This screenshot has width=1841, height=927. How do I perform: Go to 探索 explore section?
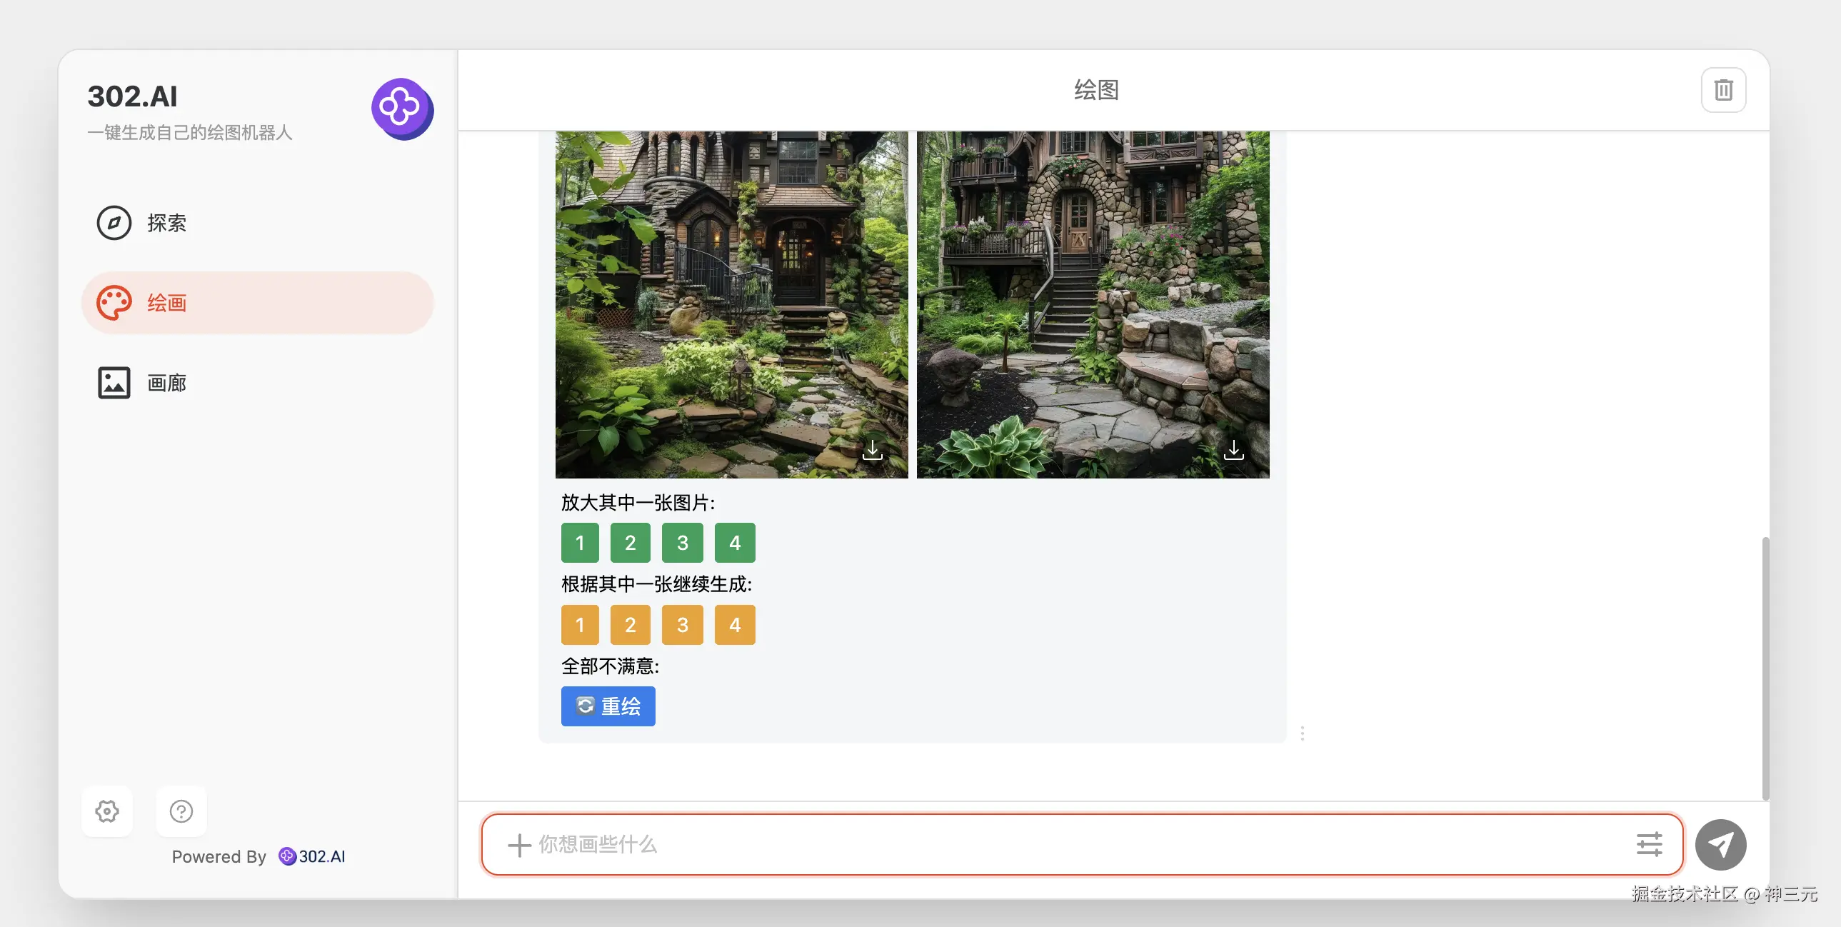[166, 223]
